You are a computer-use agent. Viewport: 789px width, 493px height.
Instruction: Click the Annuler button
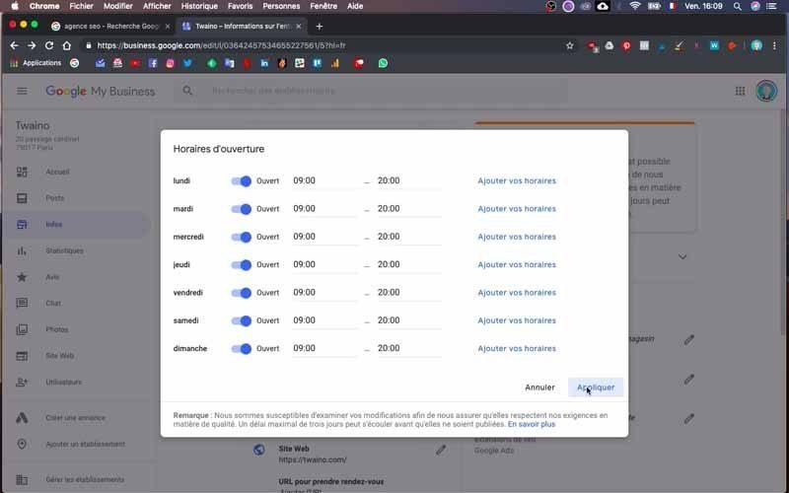[x=539, y=387]
